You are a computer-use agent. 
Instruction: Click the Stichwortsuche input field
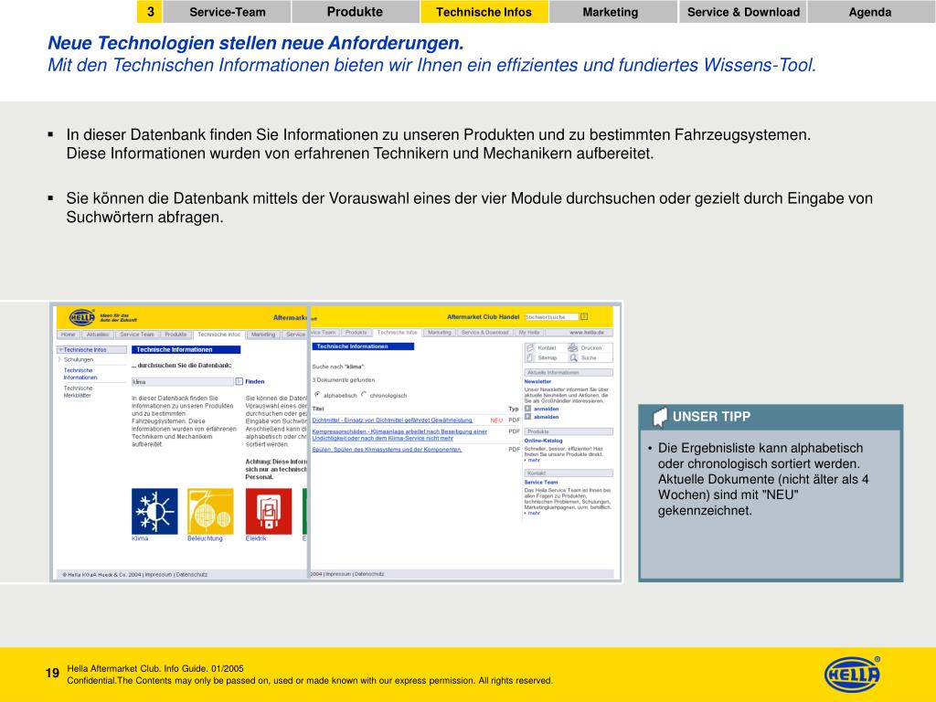point(551,317)
